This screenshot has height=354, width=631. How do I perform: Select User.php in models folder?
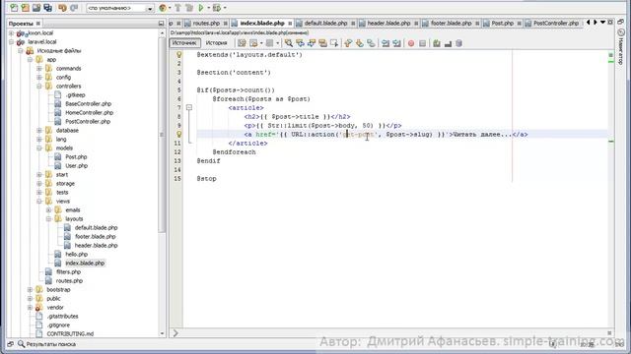(77, 166)
